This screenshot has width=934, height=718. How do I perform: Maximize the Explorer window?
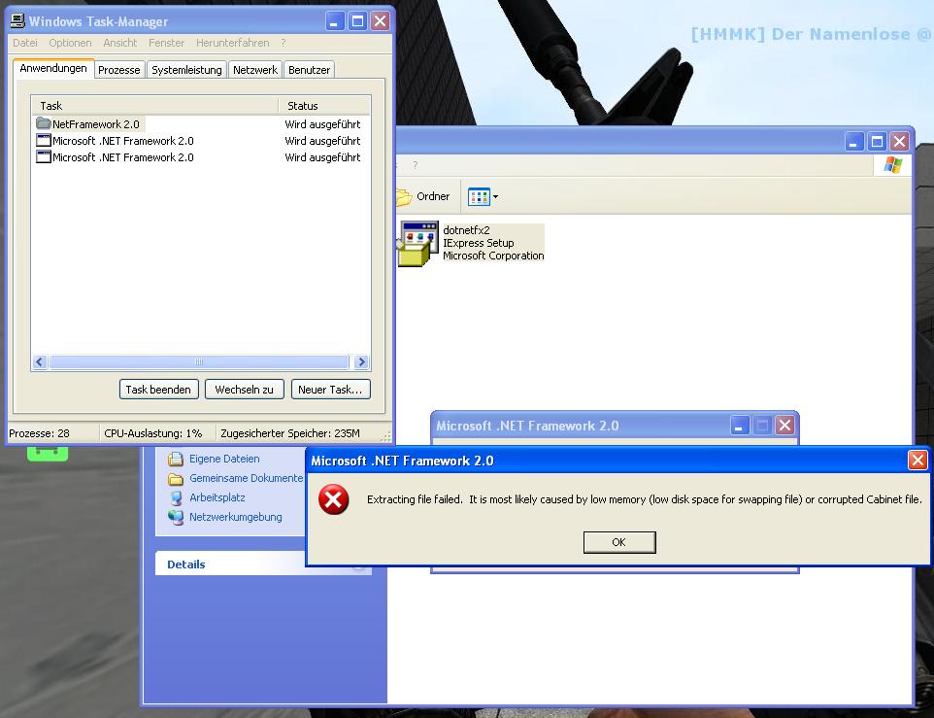click(877, 141)
